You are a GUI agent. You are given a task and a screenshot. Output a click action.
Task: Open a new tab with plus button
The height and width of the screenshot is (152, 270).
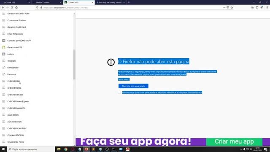(x=129, y=3)
